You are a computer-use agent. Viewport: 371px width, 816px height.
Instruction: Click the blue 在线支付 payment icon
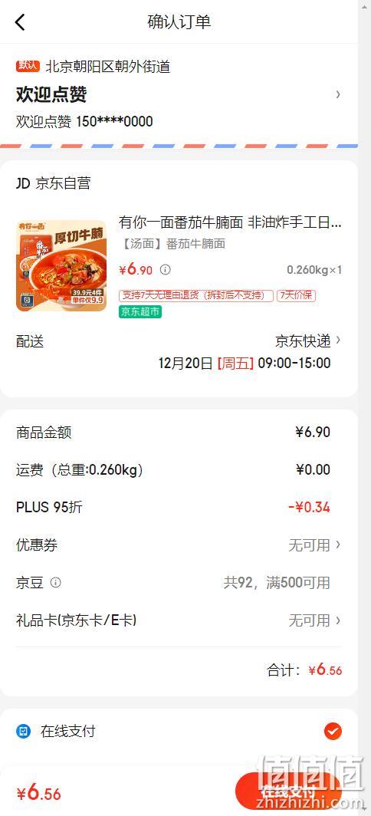pyautogui.click(x=23, y=731)
